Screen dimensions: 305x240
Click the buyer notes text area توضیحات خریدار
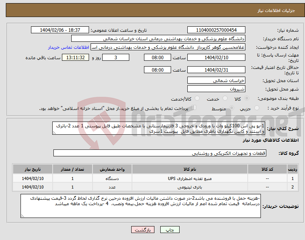pyautogui.click(x=141, y=206)
